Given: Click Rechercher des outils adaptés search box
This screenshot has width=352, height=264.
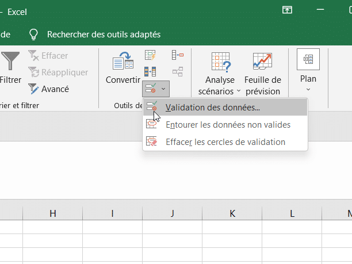Looking at the screenshot, I should click(x=104, y=35).
